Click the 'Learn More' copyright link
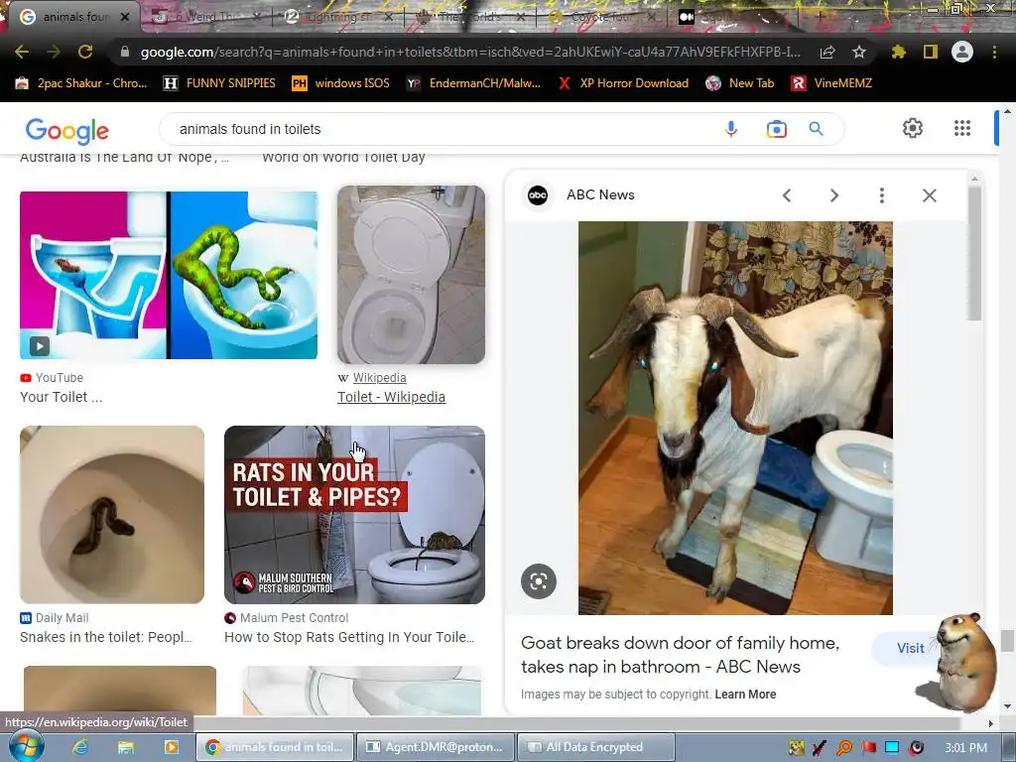Viewport: 1016px width, 762px height. coord(745,694)
